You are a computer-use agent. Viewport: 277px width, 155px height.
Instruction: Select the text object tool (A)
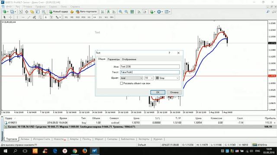[x=45, y=17]
